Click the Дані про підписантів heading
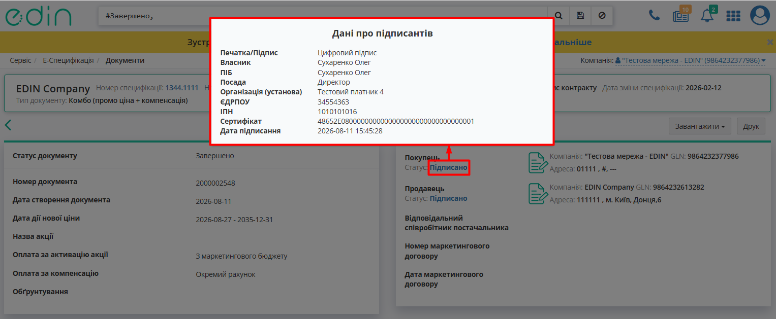Image resolution: width=776 pixels, height=319 pixels. pyautogui.click(x=382, y=34)
